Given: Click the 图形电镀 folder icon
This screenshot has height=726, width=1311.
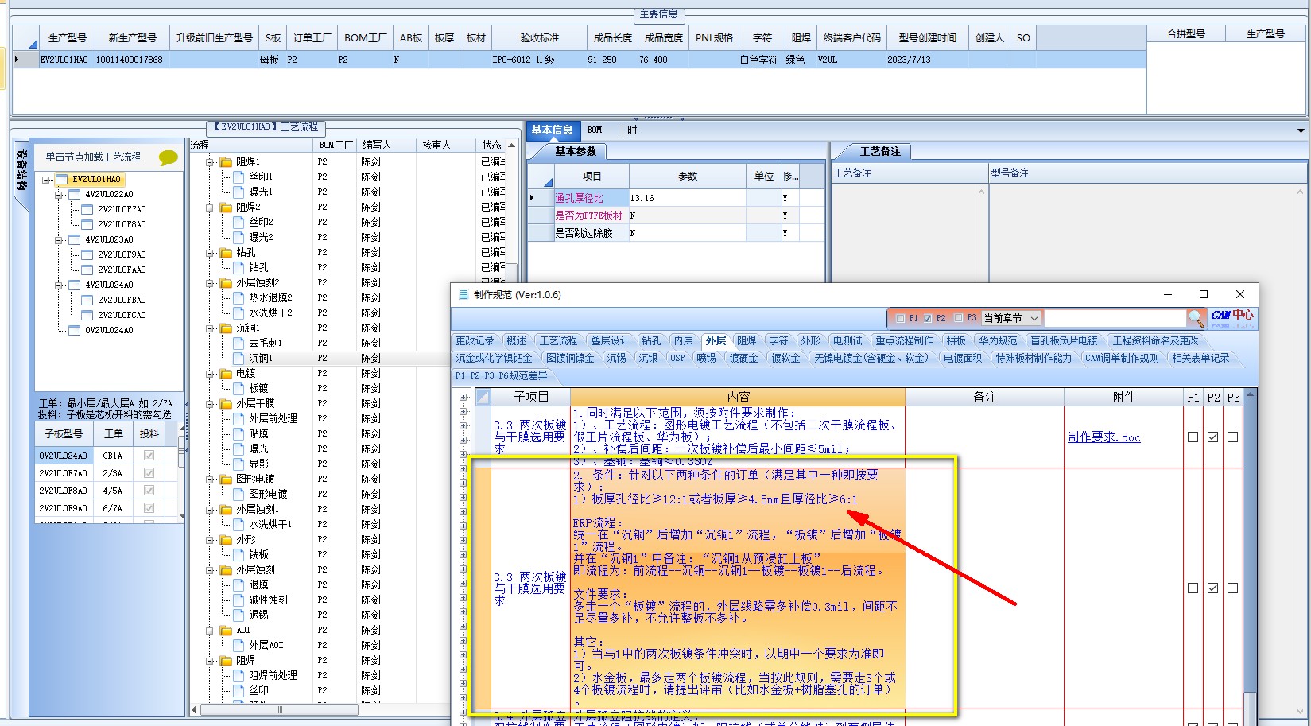Looking at the screenshot, I should point(226,479).
